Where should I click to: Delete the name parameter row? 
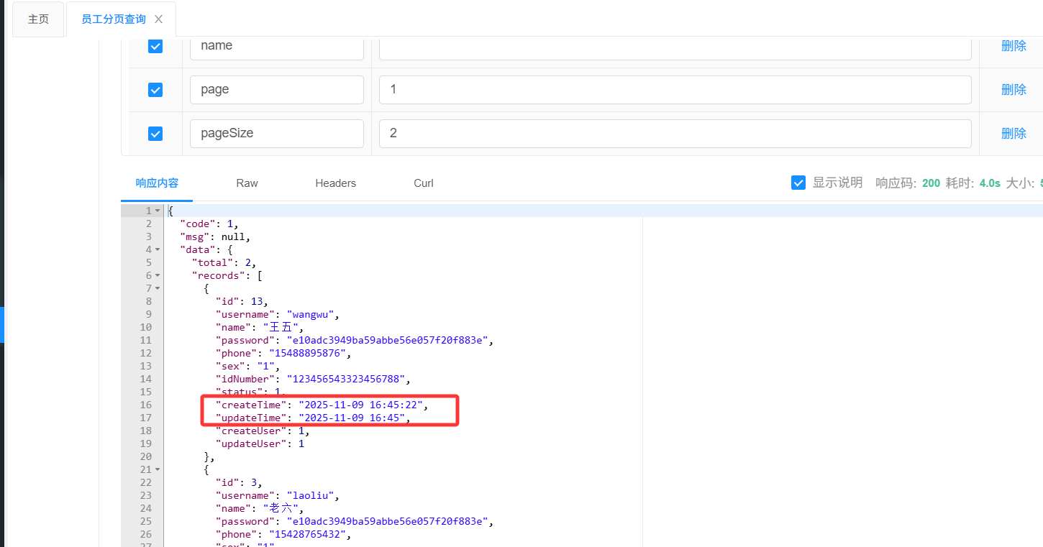click(x=1014, y=46)
